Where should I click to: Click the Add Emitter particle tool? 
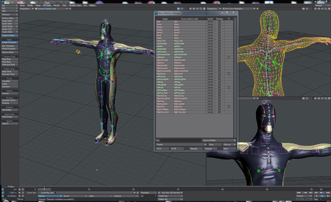click(x=10, y=110)
